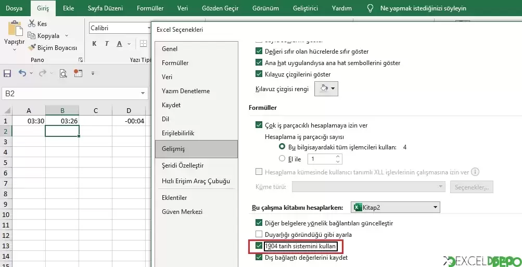522x267 pixels.
Task: Toggle Ana hat sembollerini göster checkbox
Action: pos(259,62)
